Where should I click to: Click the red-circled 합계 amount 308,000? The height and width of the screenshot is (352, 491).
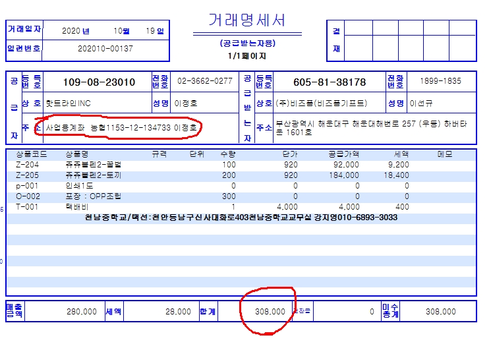pos(268,312)
